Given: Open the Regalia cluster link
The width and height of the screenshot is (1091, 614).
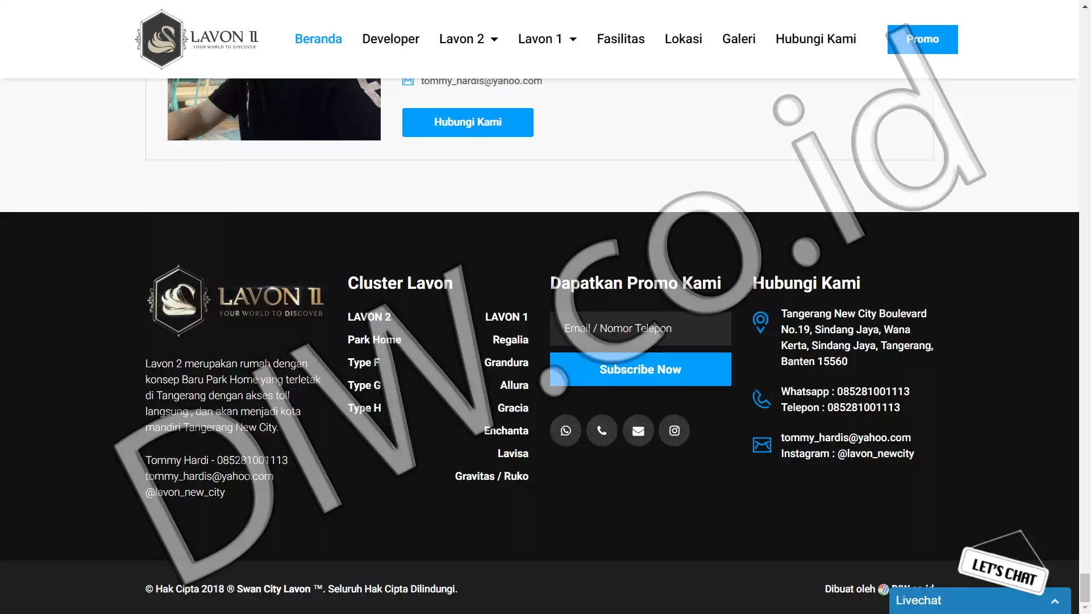Looking at the screenshot, I should (x=510, y=339).
